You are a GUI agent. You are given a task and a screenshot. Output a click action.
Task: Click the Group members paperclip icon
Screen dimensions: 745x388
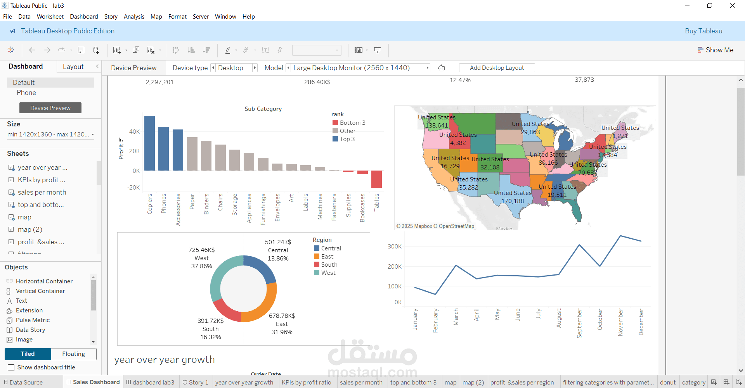(x=246, y=50)
